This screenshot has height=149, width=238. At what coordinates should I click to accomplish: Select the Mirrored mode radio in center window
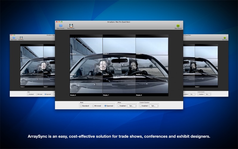[93, 106]
